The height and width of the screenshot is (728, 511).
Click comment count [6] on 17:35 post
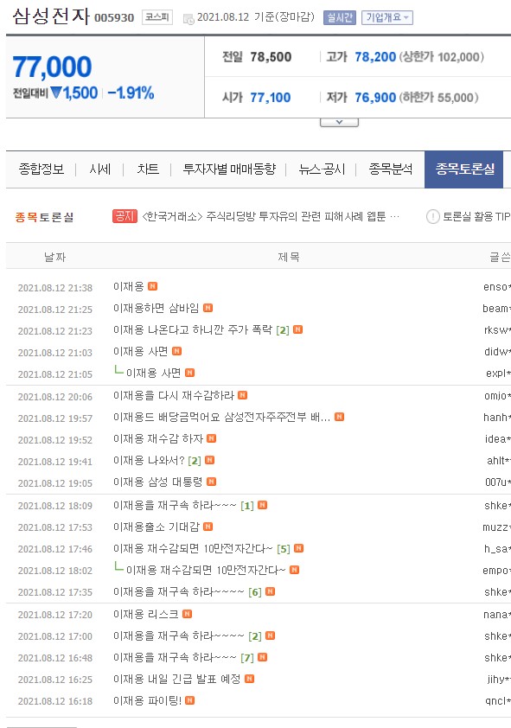(x=255, y=592)
